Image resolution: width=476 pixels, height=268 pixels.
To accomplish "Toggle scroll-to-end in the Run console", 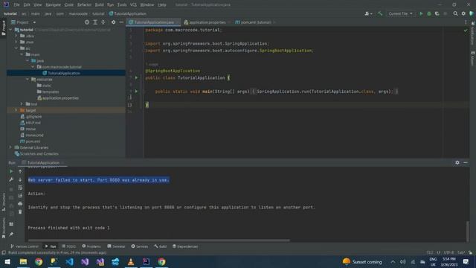I will [x=20, y=196].
